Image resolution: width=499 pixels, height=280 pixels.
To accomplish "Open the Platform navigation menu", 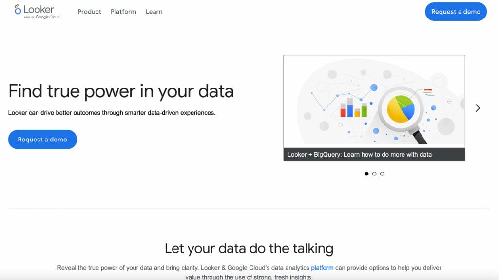I will pyautogui.click(x=123, y=12).
